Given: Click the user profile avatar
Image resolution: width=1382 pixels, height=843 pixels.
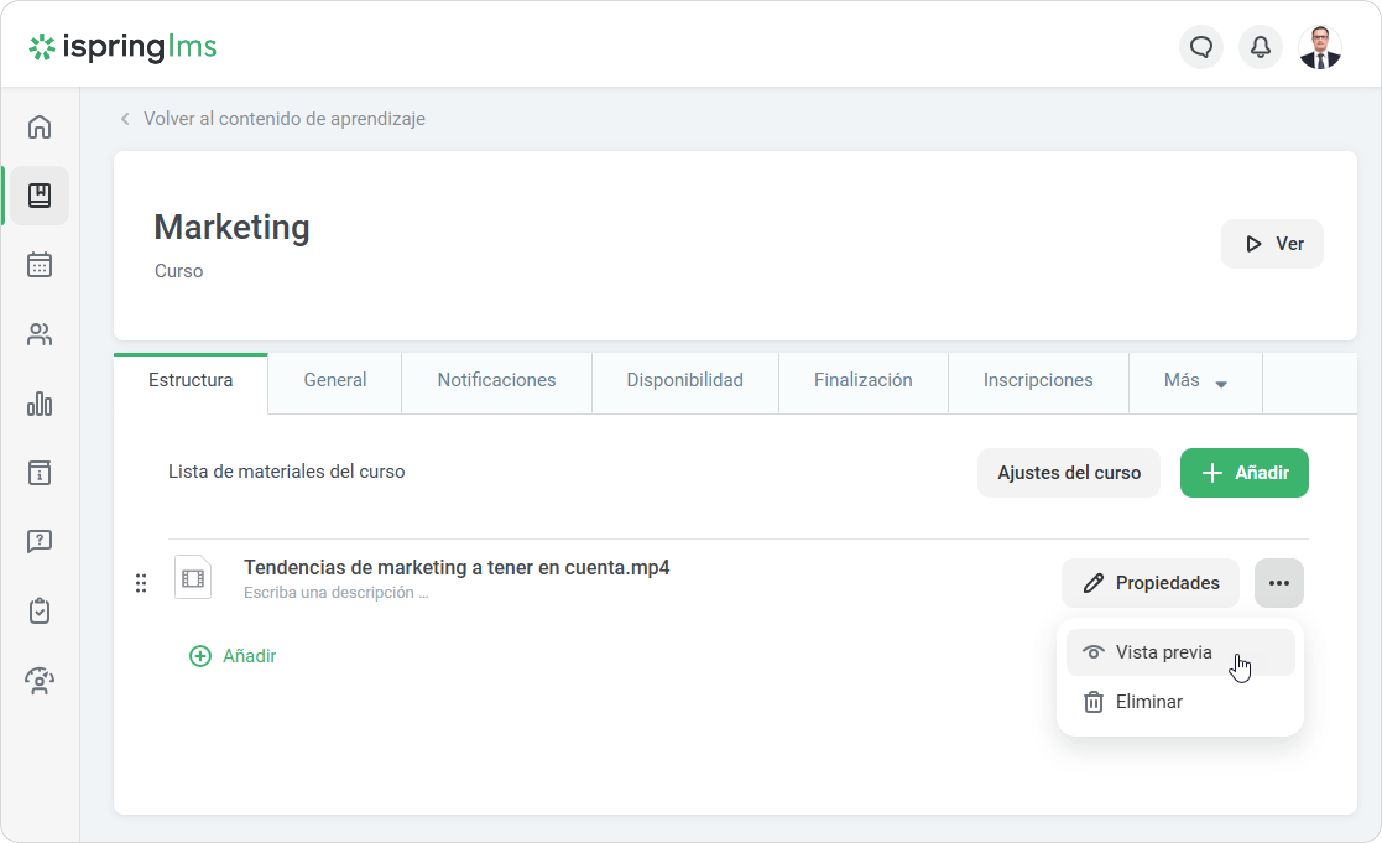Looking at the screenshot, I should [x=1320, y=47].
